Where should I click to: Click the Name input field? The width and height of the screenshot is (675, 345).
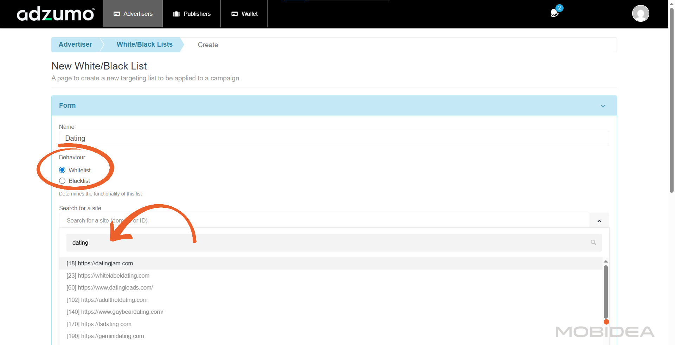click(x=333, y=139)
